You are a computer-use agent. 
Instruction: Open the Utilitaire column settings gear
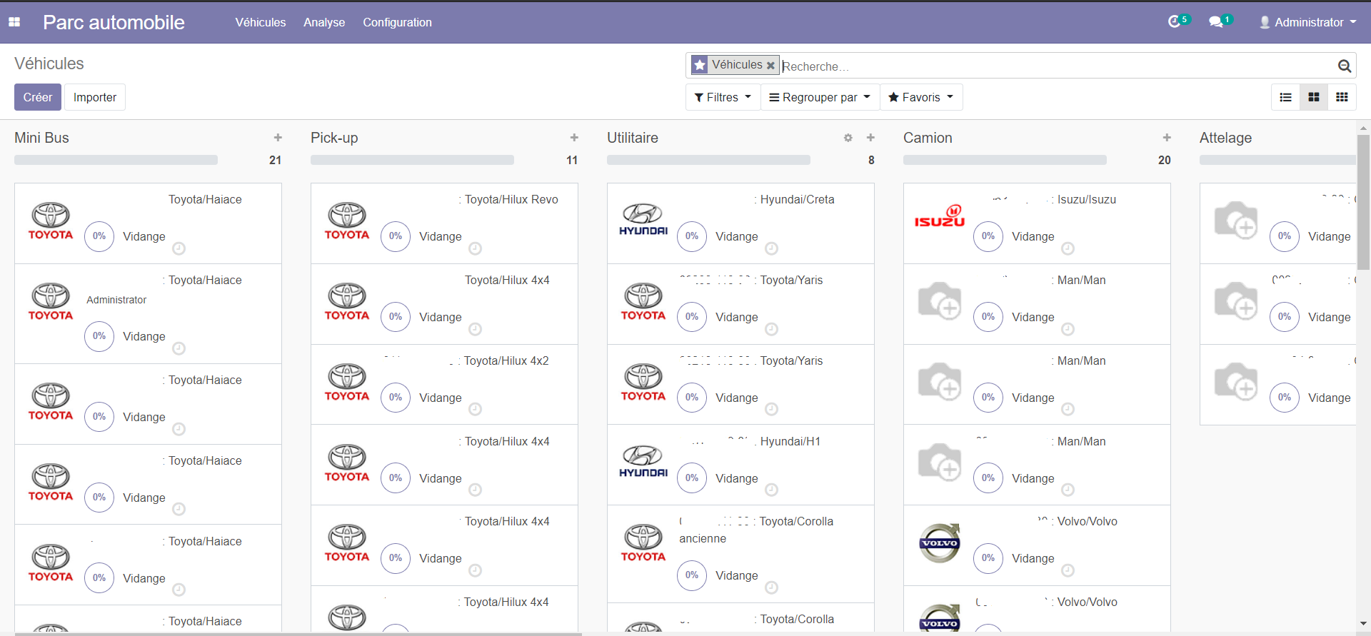click(848, 138)
